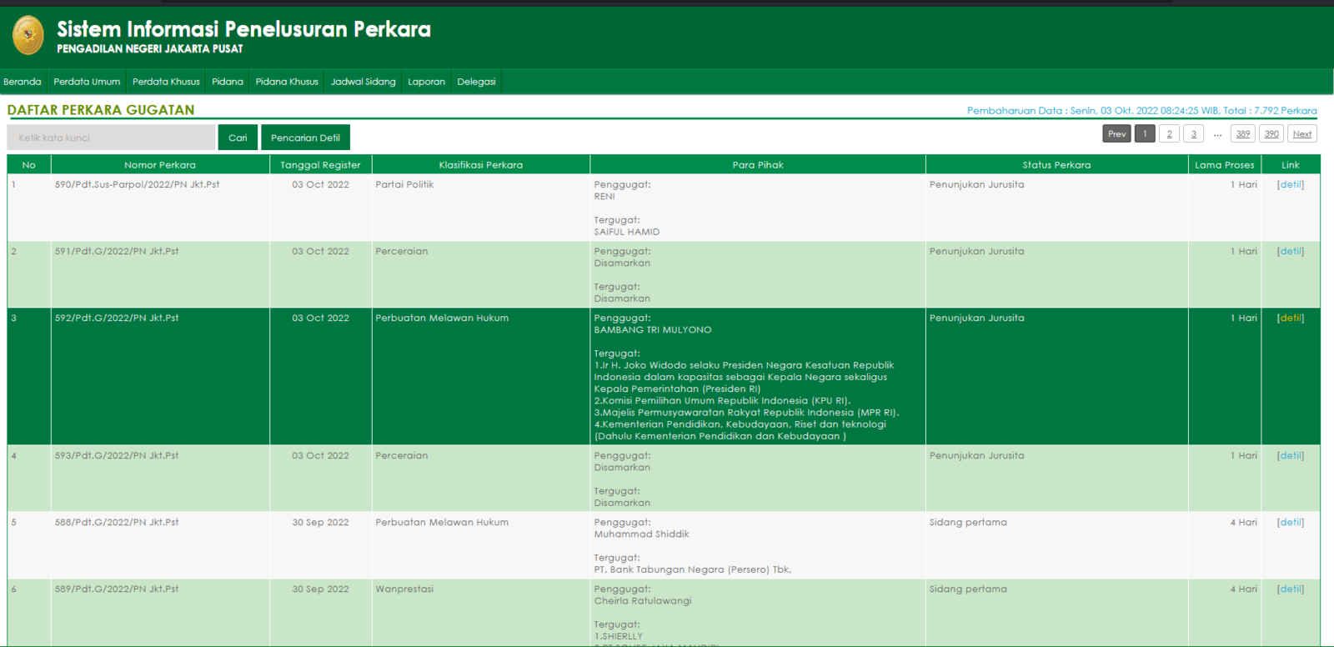
Task: Click Next page in pagination
Action: pos(1301,134)
